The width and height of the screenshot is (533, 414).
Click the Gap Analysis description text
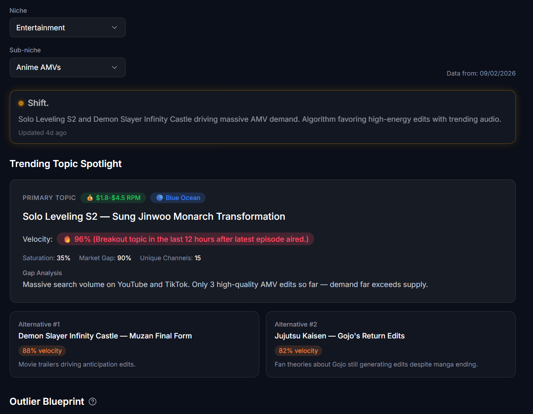coord(225,284)
